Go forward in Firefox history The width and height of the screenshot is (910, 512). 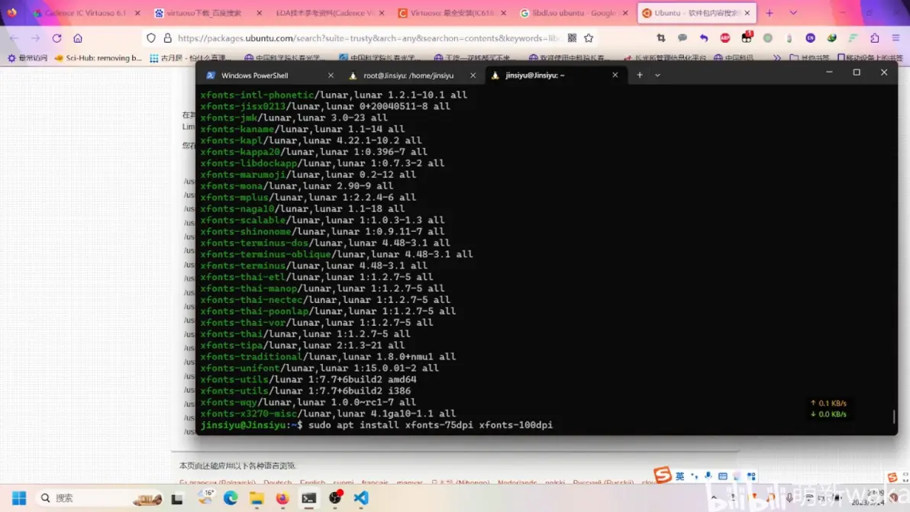(35, 38)
